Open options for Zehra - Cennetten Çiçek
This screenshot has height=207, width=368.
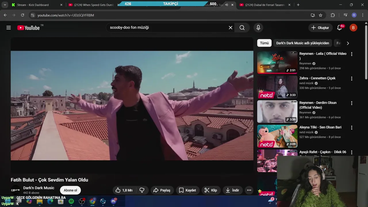(351, 78)
